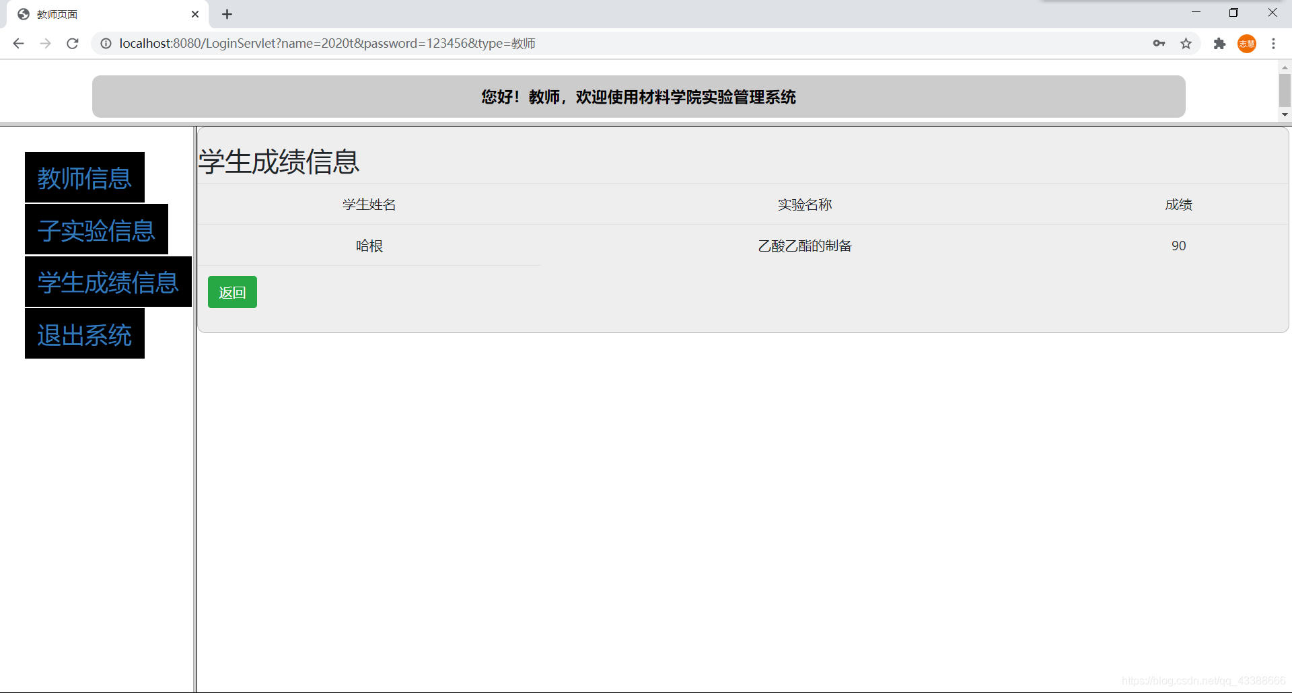Select the 教师页面 browser tab
Image resolution: width=1292 pixels, height=693 pixels.
click(108, 14)
